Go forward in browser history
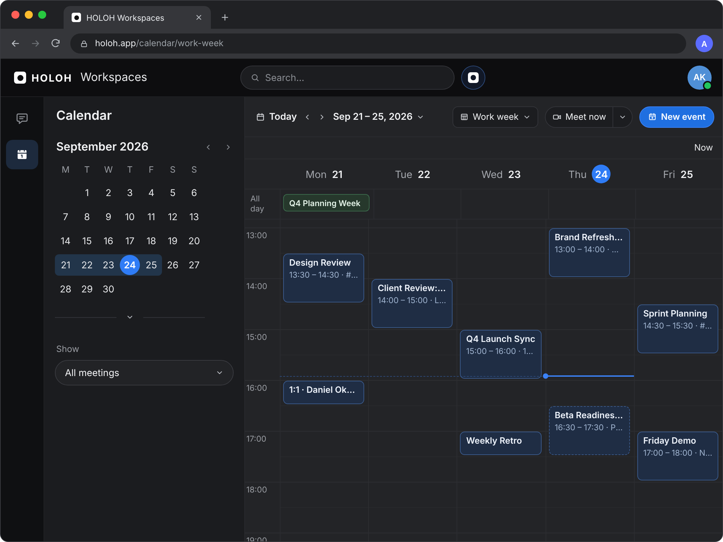Viewport: 723px width, 542px height. [35, 43]
